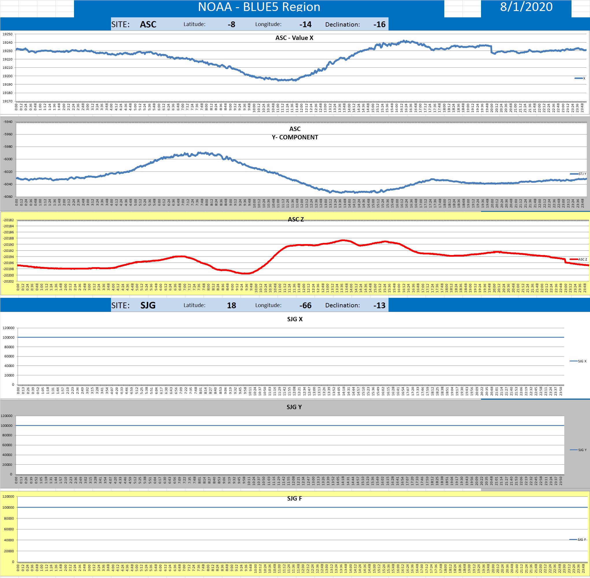This screenshot has height=578, width=590.
Task: Select the SJG X chart title
Action: pos(295,319)
